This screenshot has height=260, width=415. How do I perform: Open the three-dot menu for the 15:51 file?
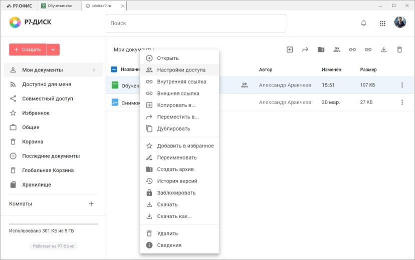coord(402,85)
